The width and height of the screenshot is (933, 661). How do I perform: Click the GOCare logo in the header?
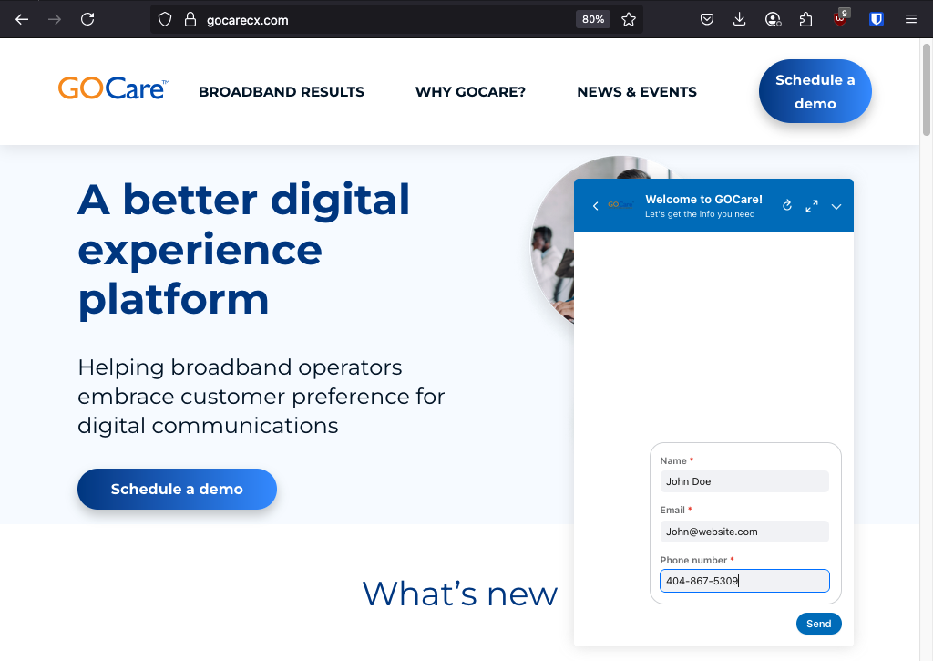[x=114, y=88]
